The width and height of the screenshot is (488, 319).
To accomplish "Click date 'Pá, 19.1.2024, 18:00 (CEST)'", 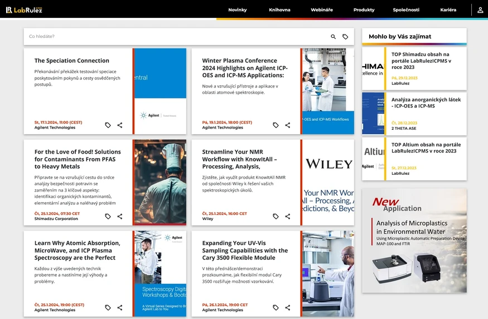I will (227, 122).
